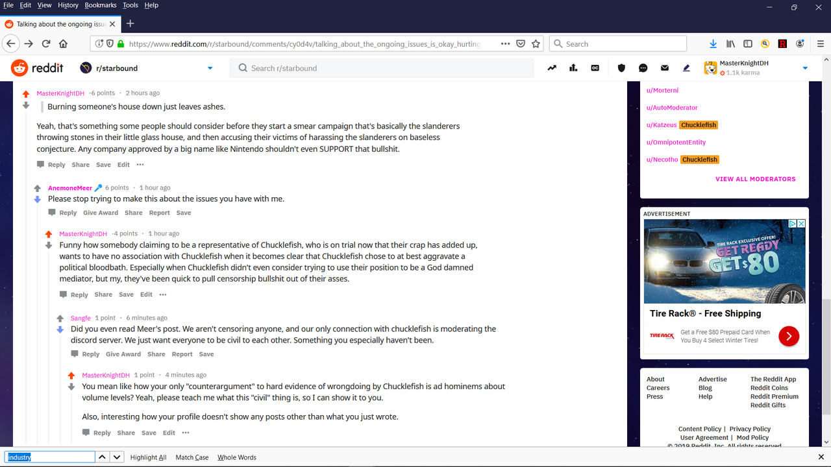Click the Search r/starbound field
Screen dimensions: 831x467
[382, 68]
